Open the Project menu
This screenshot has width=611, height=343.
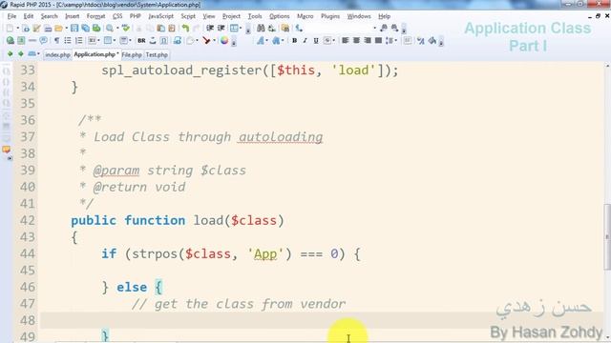coord(231,16)
